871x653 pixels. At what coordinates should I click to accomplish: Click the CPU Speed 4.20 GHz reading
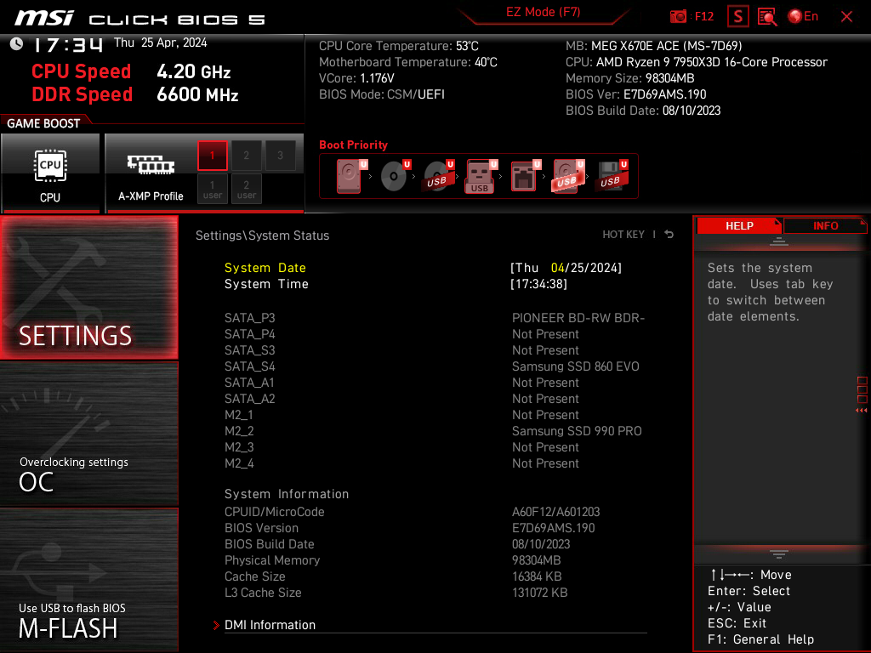(x=131, y=71)
